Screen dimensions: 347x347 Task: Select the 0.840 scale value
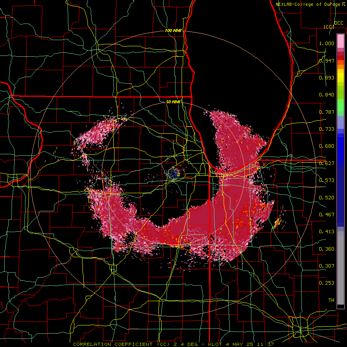point(327,95)
